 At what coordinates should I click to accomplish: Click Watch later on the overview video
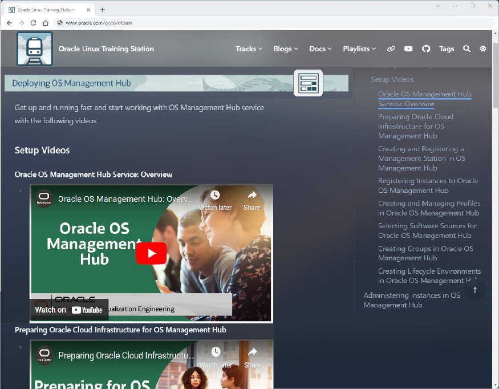(x=215, y=201)
